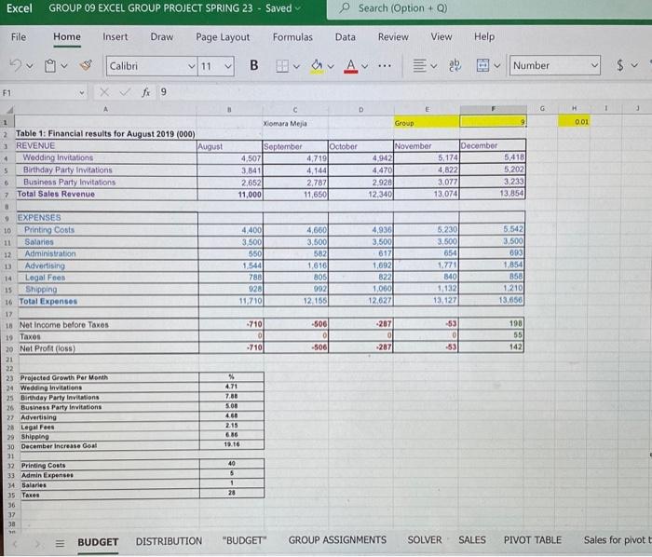The height and width of the screenshot is (557, 652).
Task: Open the quoted "BUDGET" sheet tab
Action: coord(244,541)
